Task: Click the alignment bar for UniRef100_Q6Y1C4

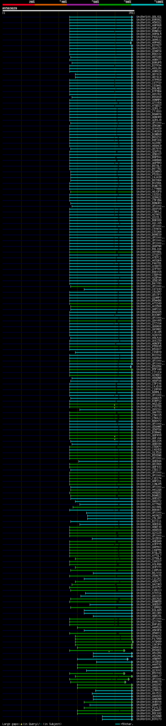Action: point(104,77)
